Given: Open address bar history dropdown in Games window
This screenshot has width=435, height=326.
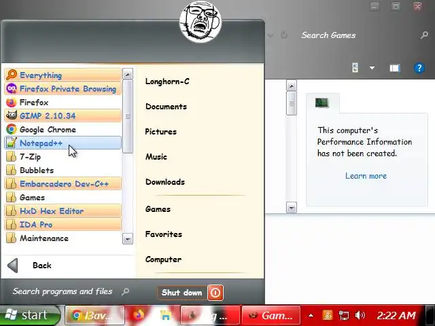Looking at the screenshot, I should pyautogui.click(x=271, y=35).
